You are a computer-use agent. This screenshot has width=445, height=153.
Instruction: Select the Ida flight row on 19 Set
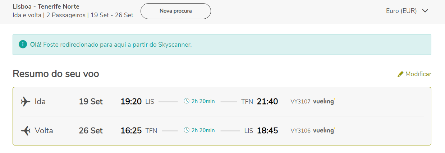click(222, 102)
